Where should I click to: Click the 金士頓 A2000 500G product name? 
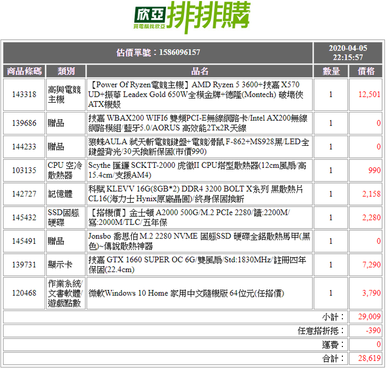189,217
